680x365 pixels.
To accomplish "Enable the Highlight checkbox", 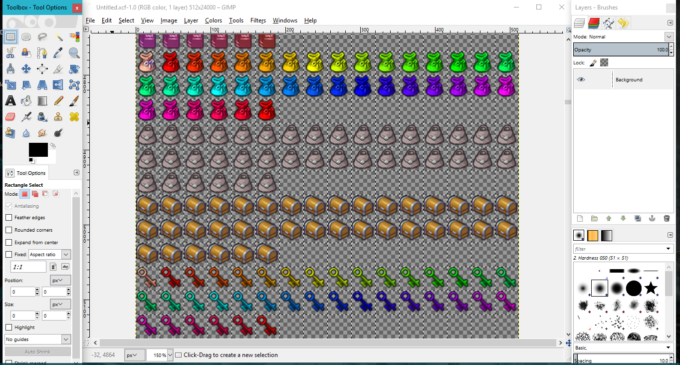I will point(8,327).
